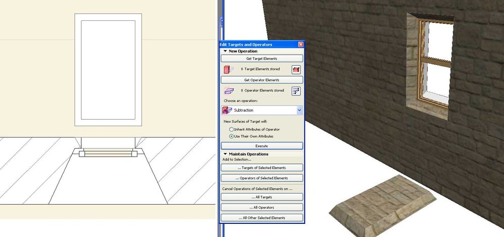The width and height of the screenshot is (504, 237).
Task: Select Use Their Own Attributes radio
Action: [231, 136]
